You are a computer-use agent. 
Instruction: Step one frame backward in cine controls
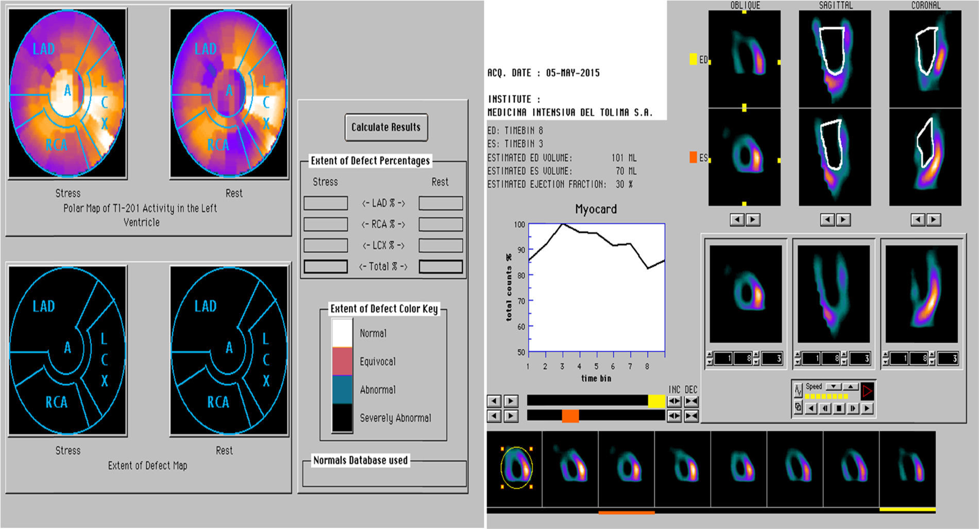[825, 408]
